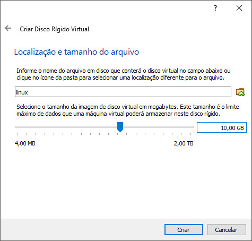
Task: Click the Cancelar button
Action: pos(227,230)
